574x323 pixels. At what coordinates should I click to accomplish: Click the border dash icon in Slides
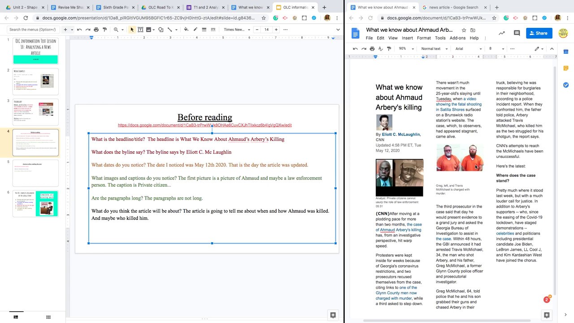[212, 30]
